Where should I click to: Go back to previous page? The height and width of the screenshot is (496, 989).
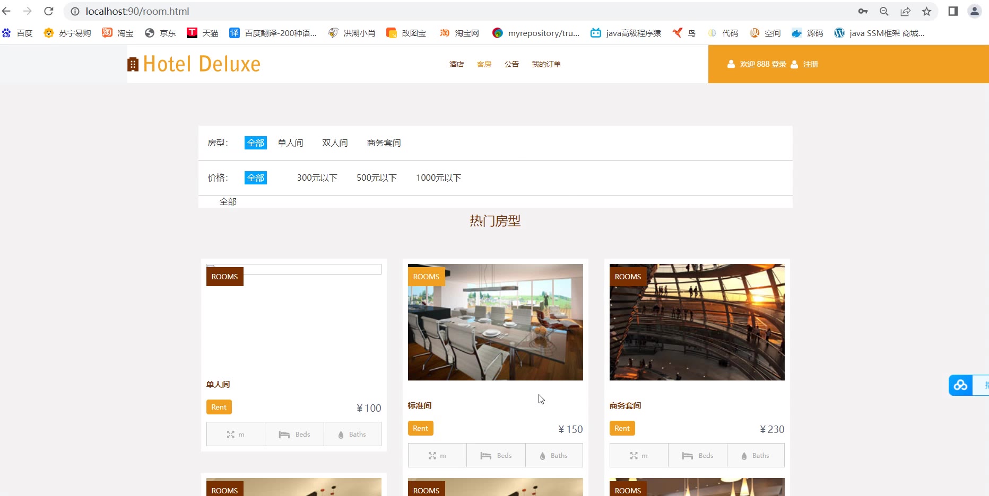tap(6, 11)
